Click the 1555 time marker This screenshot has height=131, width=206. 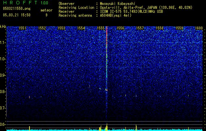pos(101,28)
